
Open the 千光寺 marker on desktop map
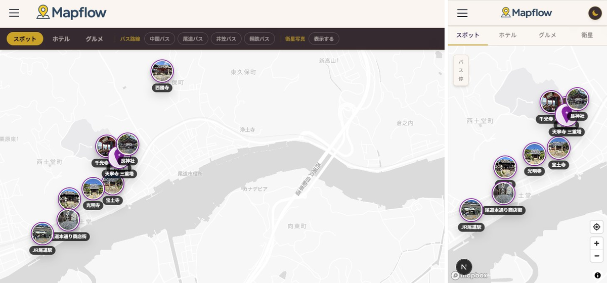click(x=105, y=147)
